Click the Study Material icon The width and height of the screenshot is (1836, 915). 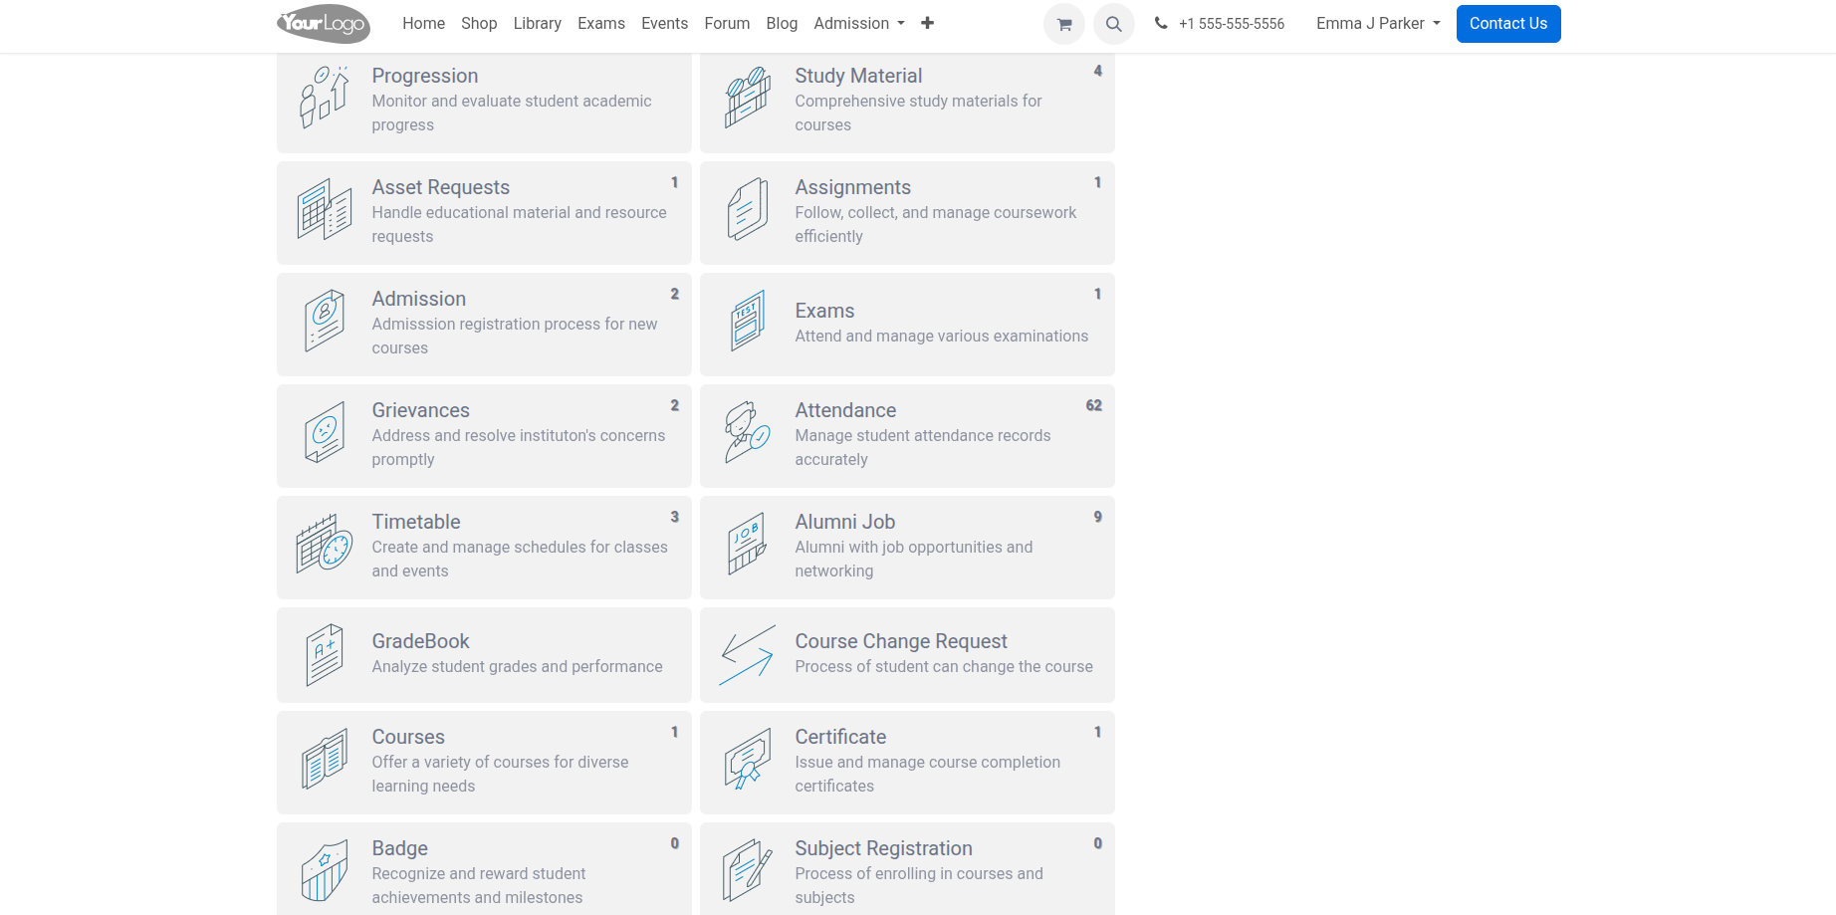coord(748,98)
